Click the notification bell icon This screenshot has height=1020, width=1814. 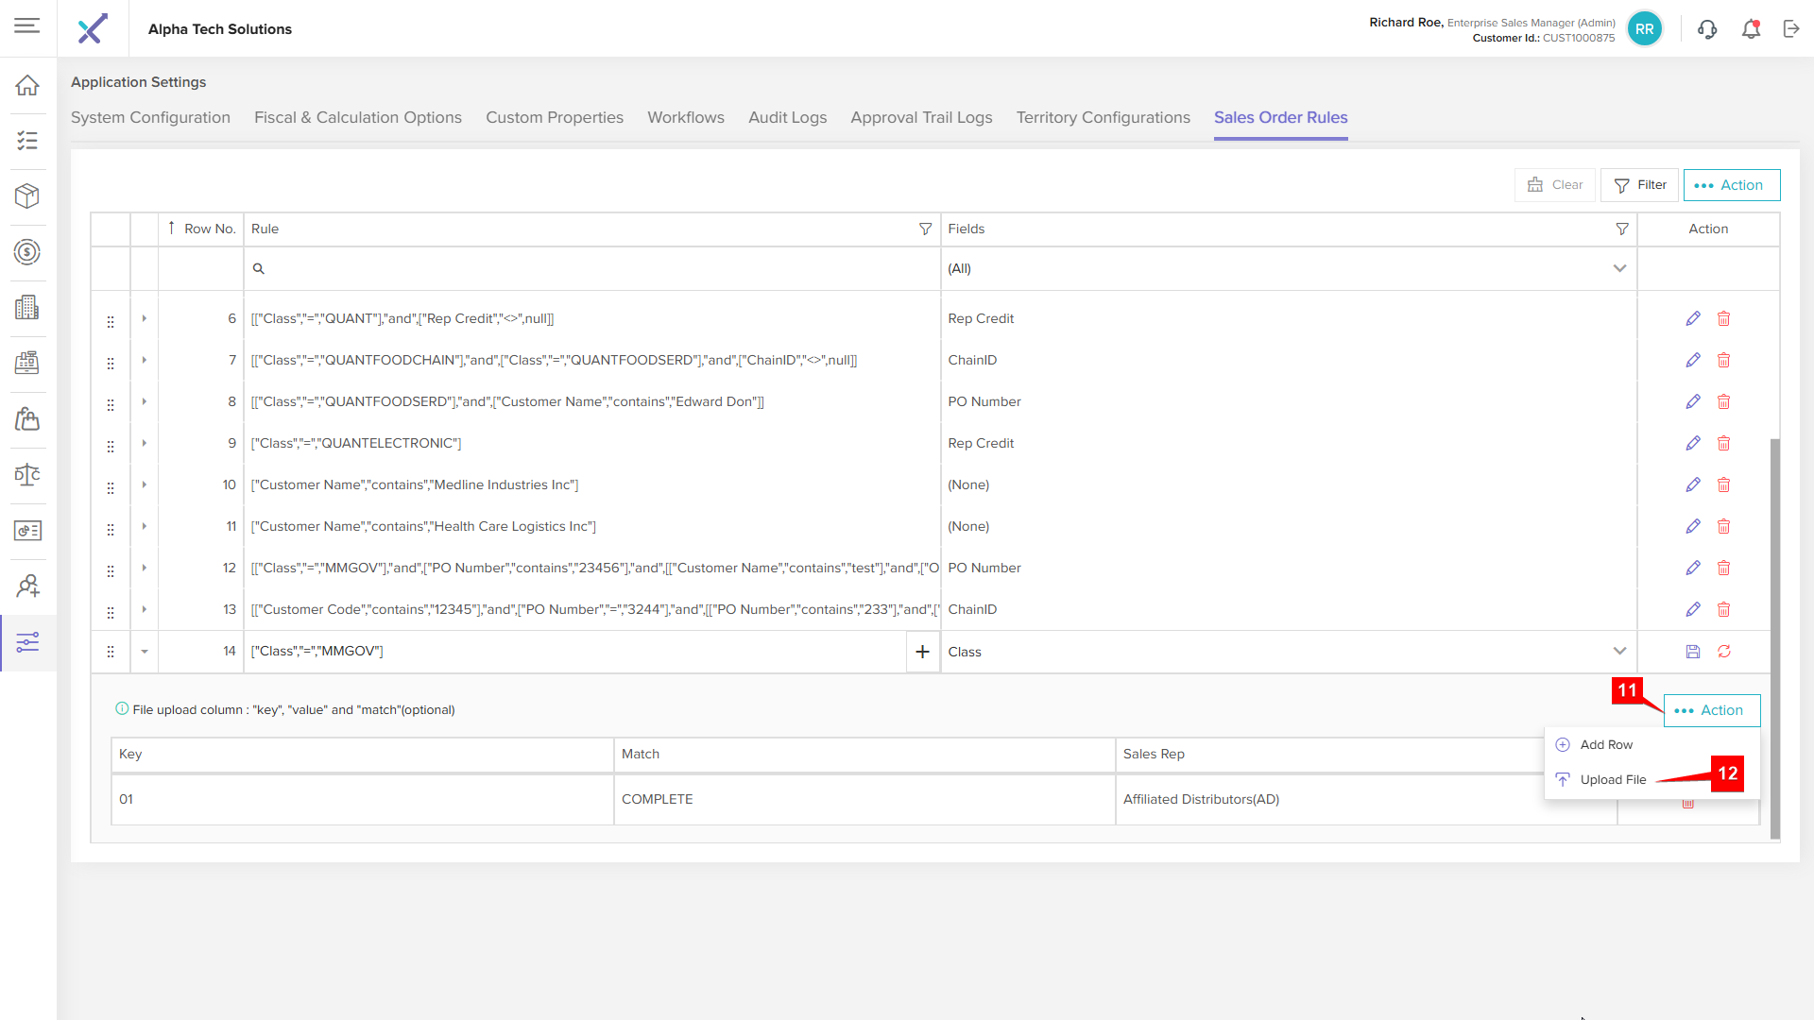coord(1751,29)
